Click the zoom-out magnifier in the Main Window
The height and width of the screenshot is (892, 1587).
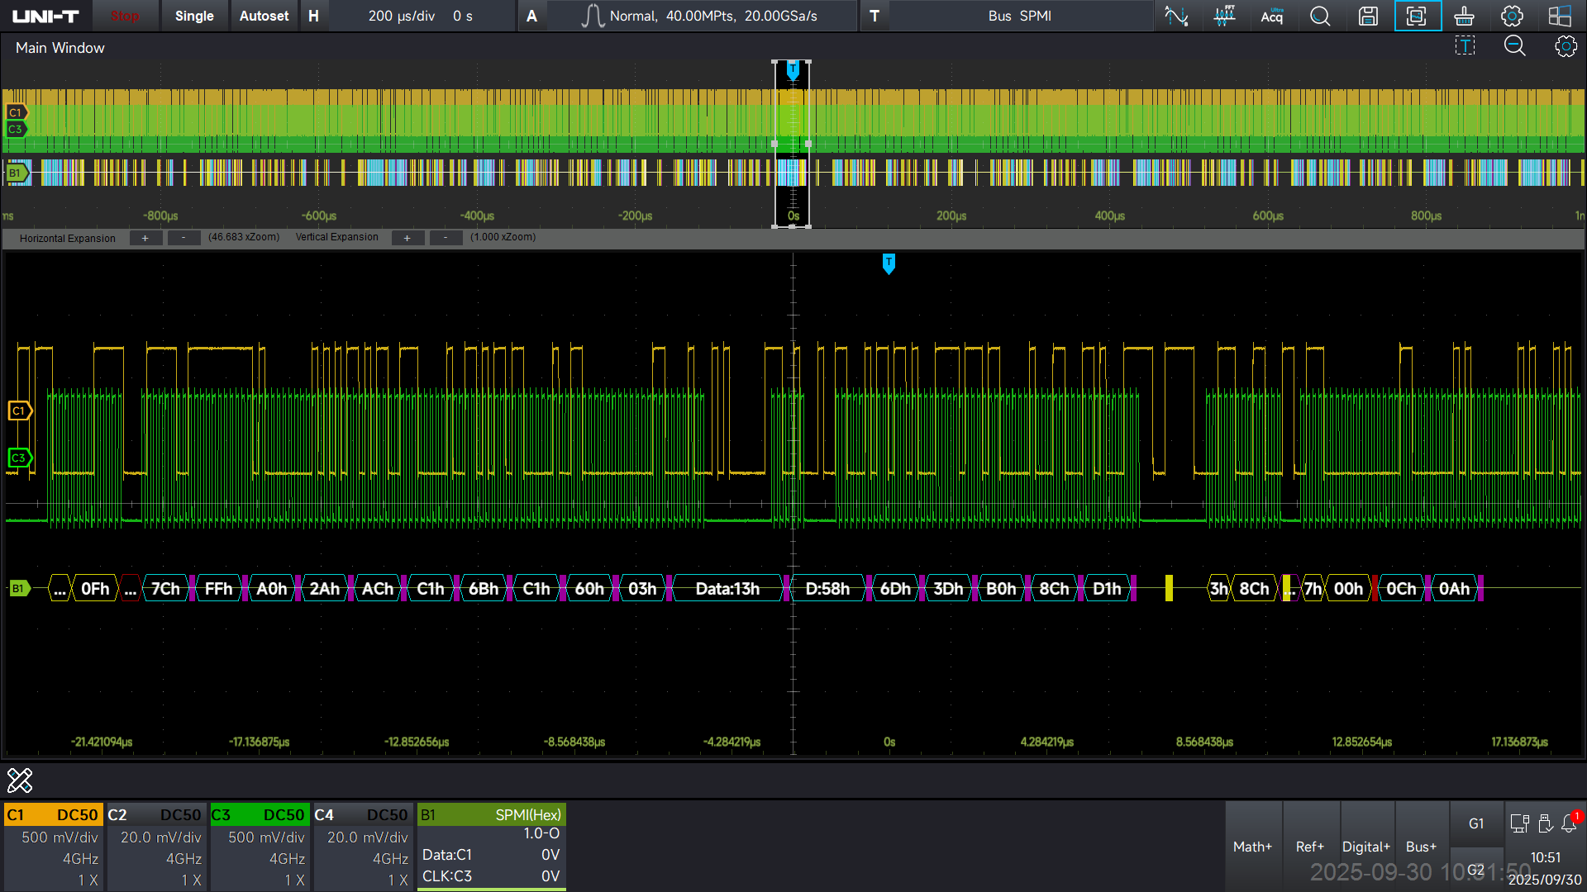(x=1514, y=46)
